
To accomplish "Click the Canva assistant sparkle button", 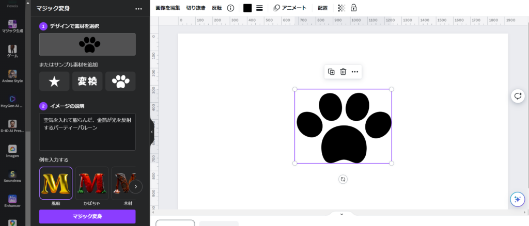I will [517, 199].
